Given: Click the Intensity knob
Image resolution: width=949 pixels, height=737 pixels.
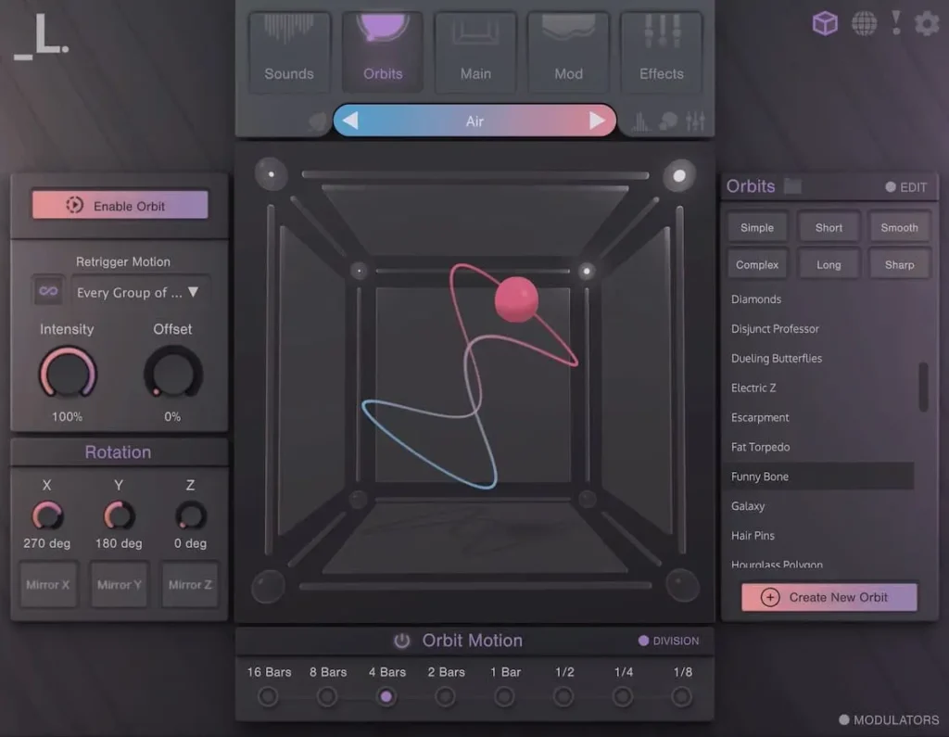Looking at the screenshot, I should point(67,374).
